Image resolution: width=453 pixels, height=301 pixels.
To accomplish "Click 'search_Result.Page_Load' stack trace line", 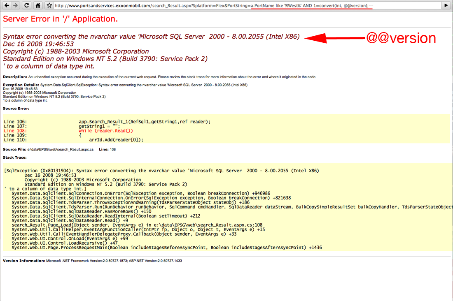I will (x=137, y=225).
